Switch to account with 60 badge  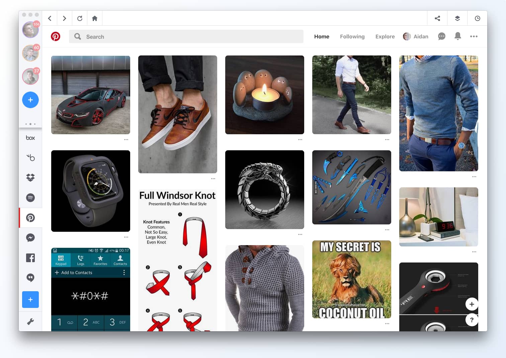click(x=30, y=53)
